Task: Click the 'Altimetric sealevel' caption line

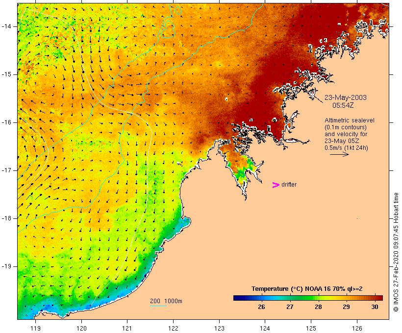Action: click(x=350, y=120)
